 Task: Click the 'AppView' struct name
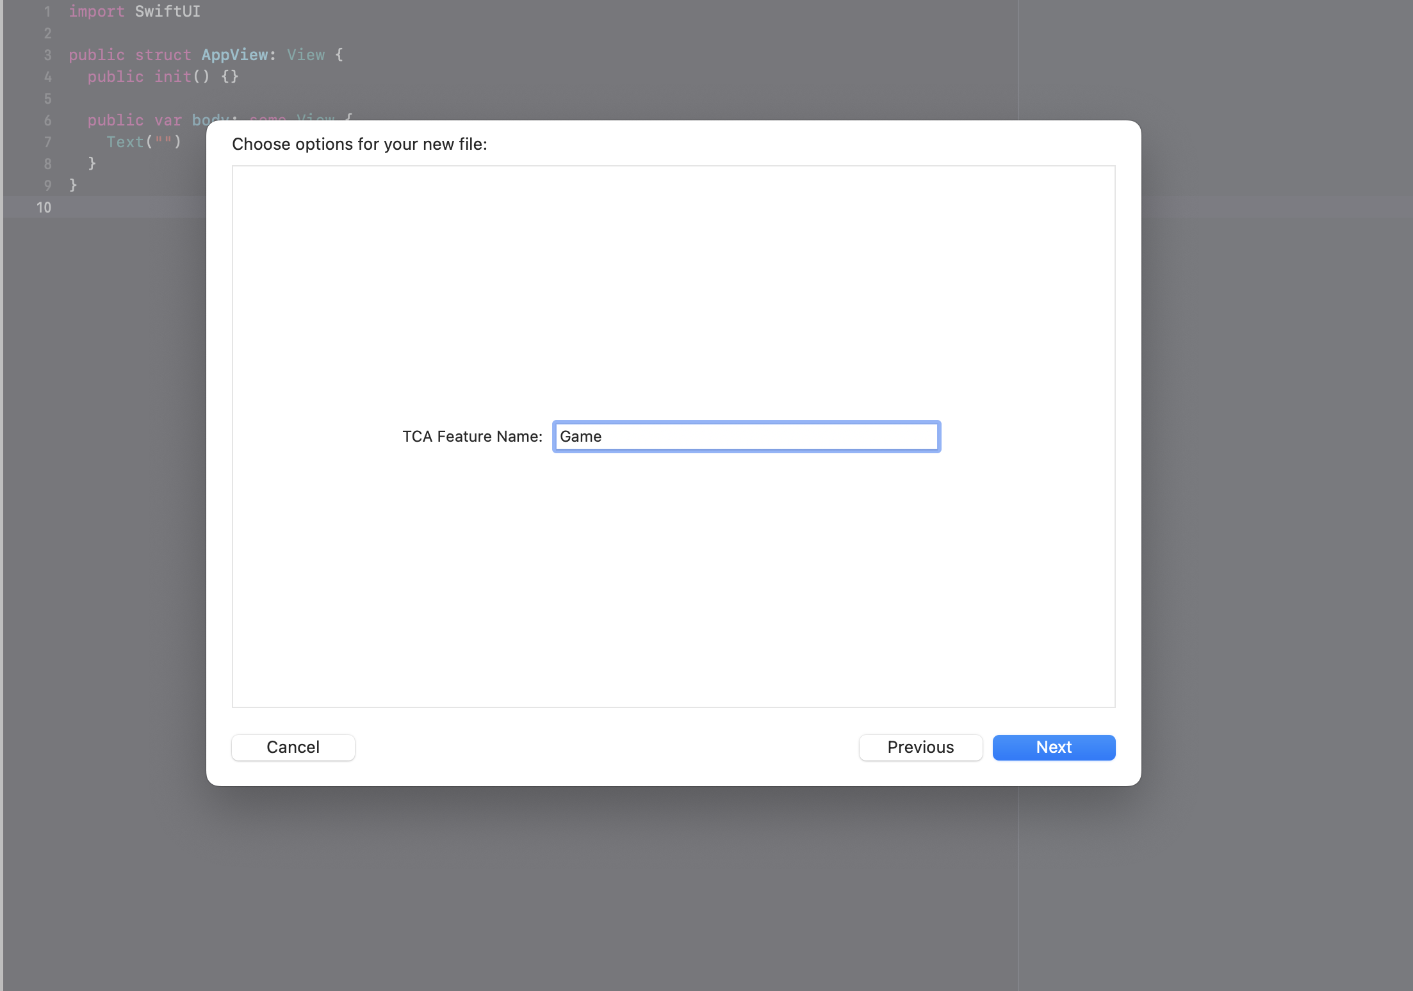234,55
